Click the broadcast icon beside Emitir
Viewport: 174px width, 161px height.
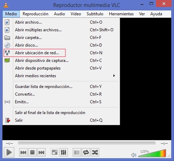(x=7, y=102)
